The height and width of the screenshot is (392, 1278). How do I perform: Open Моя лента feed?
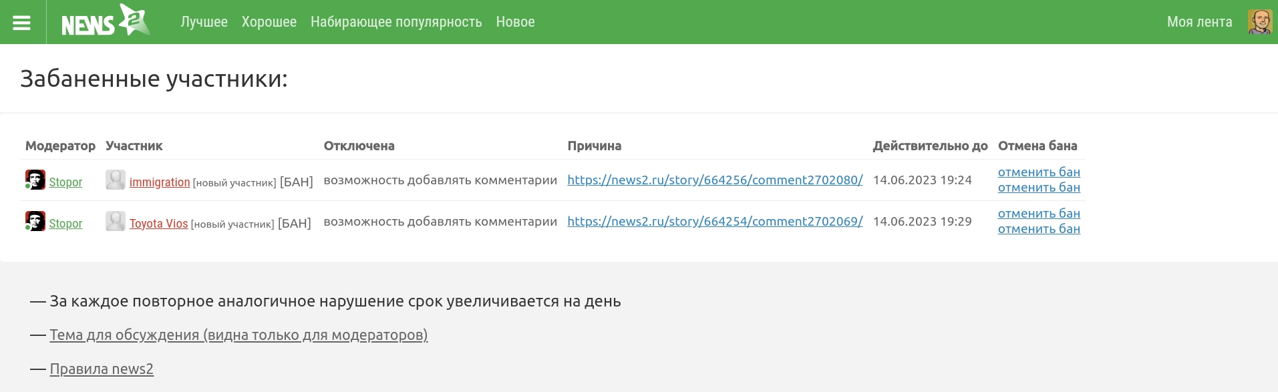coord(1199,22)
